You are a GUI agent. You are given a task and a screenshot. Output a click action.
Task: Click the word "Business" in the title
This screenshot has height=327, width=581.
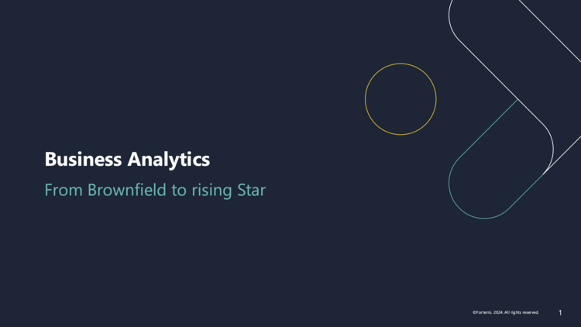(83, 159)
